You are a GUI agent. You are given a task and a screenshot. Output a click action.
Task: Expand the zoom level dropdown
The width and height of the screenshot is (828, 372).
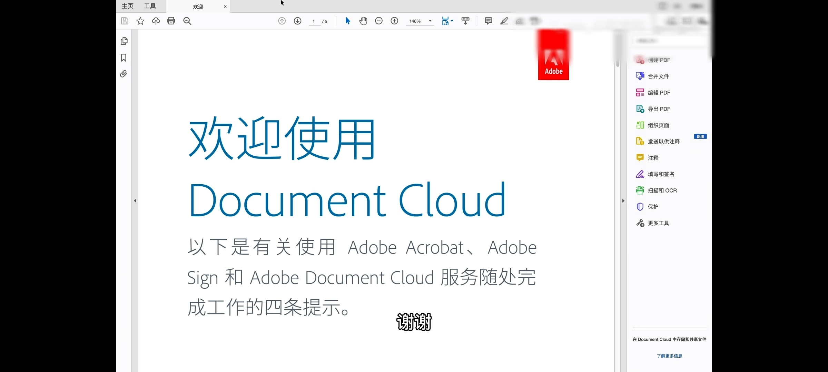430,21
